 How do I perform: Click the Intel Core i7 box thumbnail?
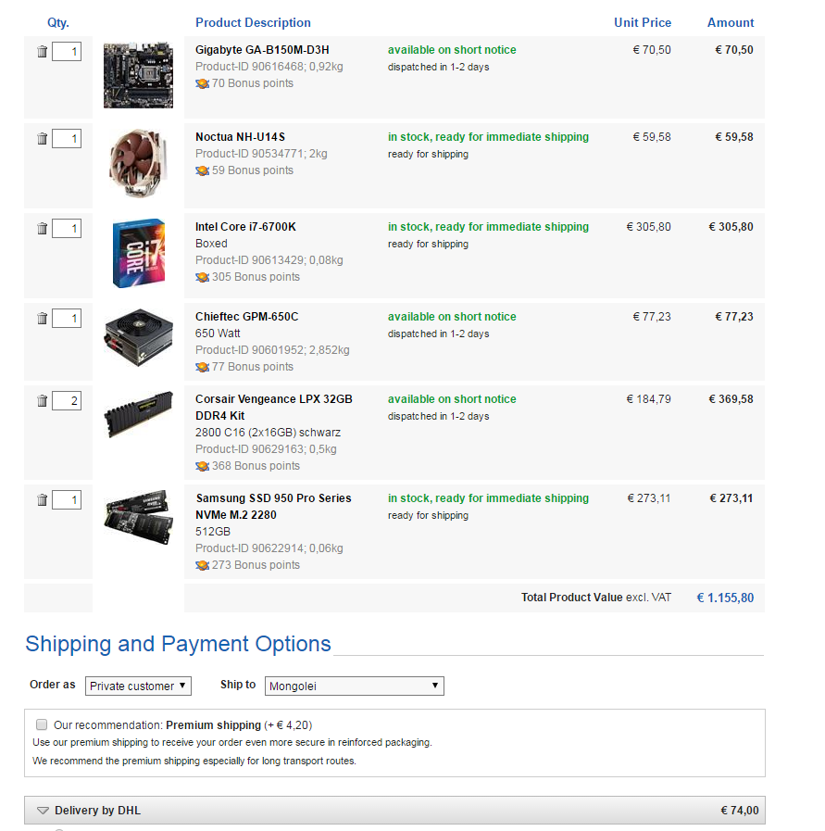(x=138, y=253)
